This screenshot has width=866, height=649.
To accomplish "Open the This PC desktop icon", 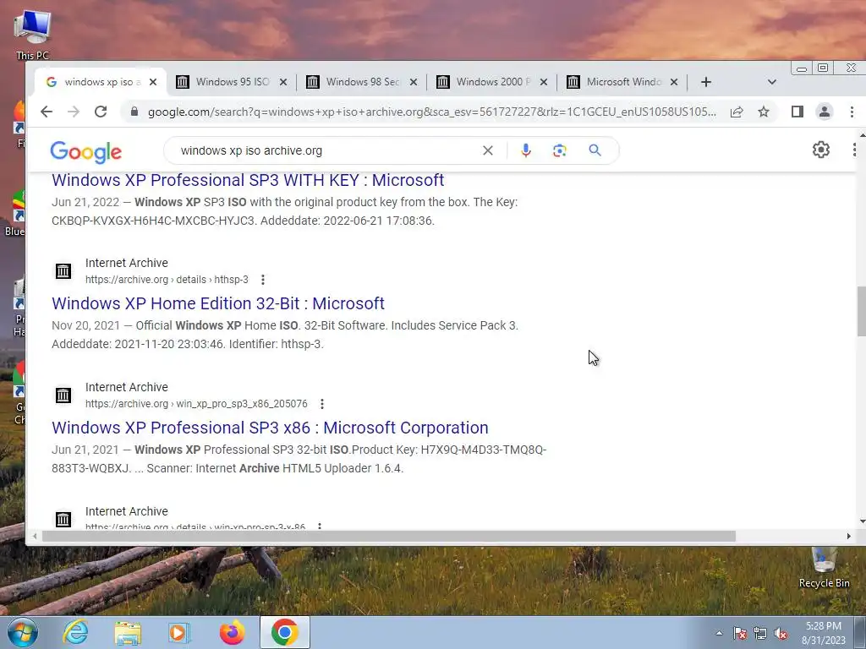I will pos(32,34).
